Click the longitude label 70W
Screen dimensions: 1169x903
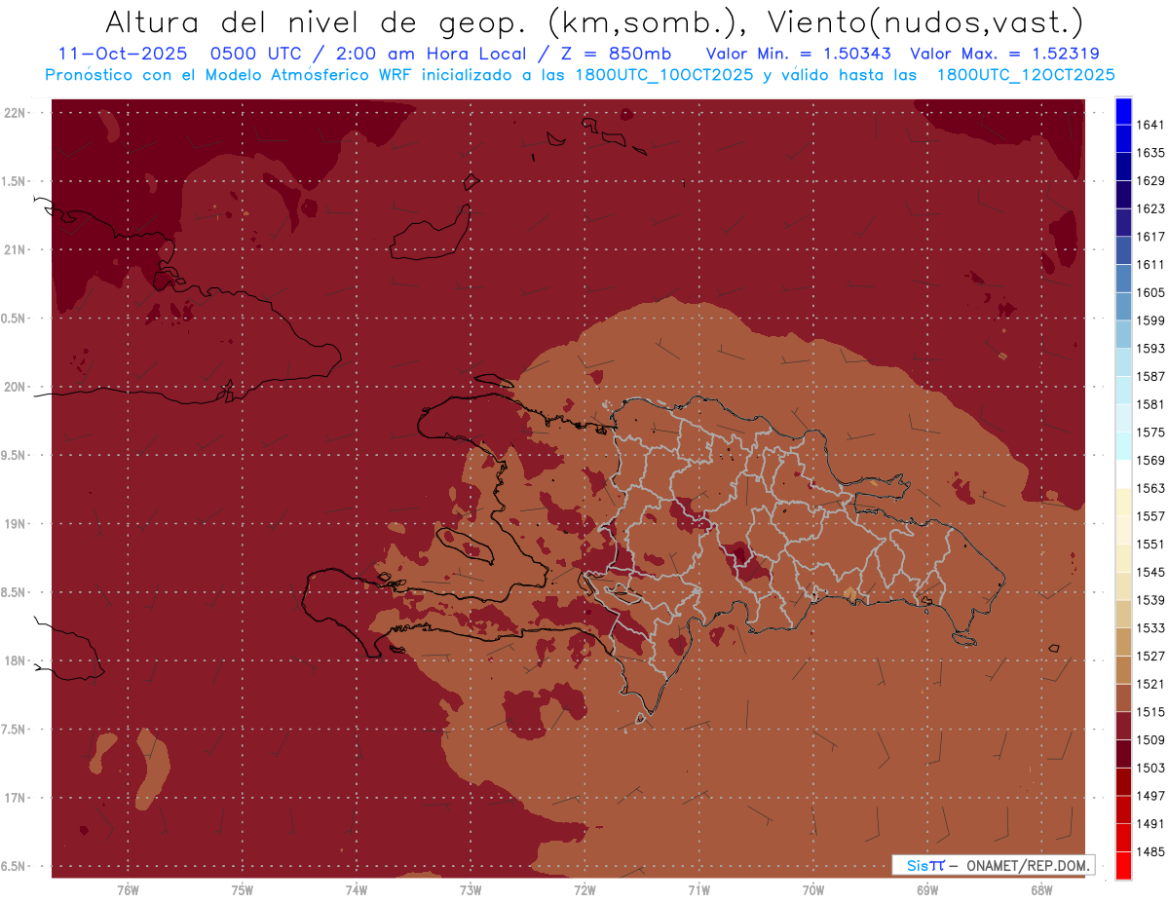[813, 890]
